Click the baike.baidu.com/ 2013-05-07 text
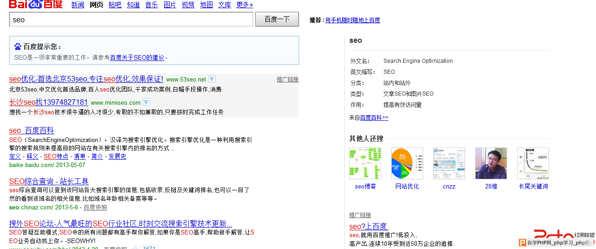Viewport: 596px width, 249px height. [x=47, y=165]
